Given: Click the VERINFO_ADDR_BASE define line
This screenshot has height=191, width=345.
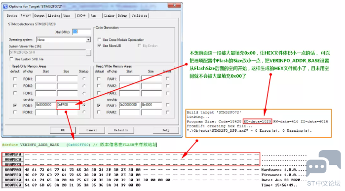Looking at the screenshot, I should [79, 145].
